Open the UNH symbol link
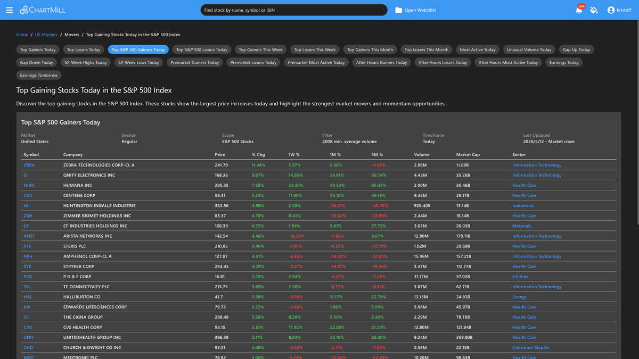The image size is (639, 359). [x=28, y=337]
